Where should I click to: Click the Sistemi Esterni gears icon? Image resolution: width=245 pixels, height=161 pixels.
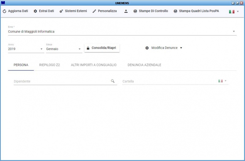[x=61, y=11]
